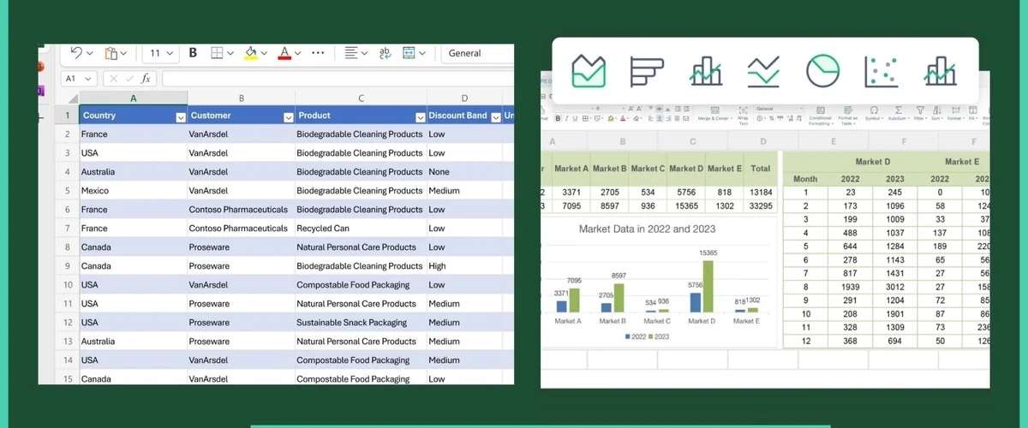1028x428 pixels.
Task: Select the area chart icon
Action: click(589, 71)
